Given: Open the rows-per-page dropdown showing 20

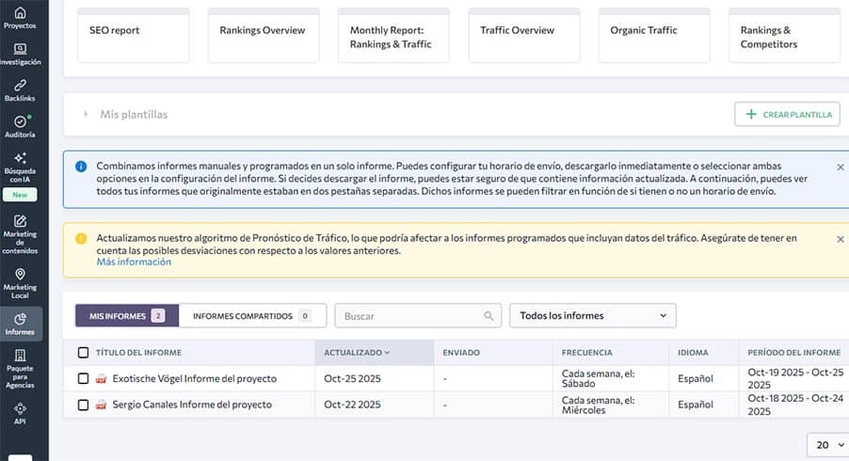Looking at the screenshot, I should click(x=827, y=445).
